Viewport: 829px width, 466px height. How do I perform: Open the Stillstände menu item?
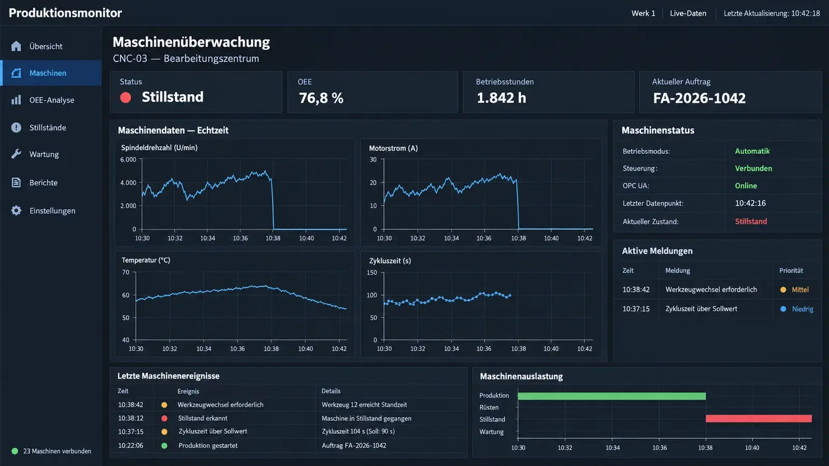coord(51,127)
